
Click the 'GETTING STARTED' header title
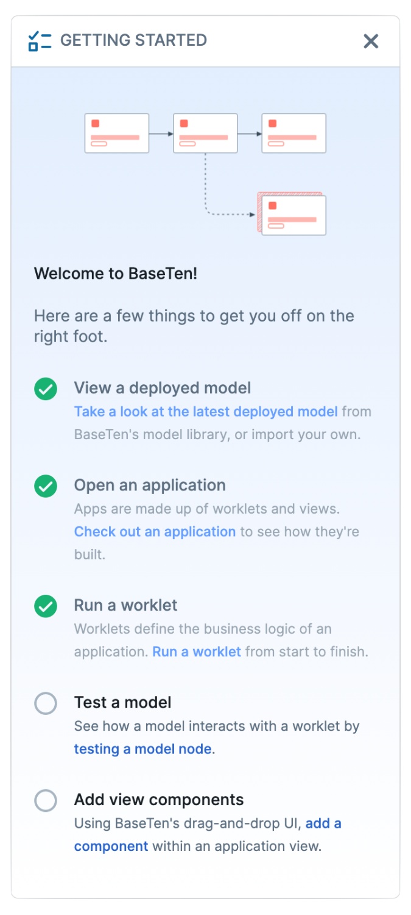pos(133,40)
